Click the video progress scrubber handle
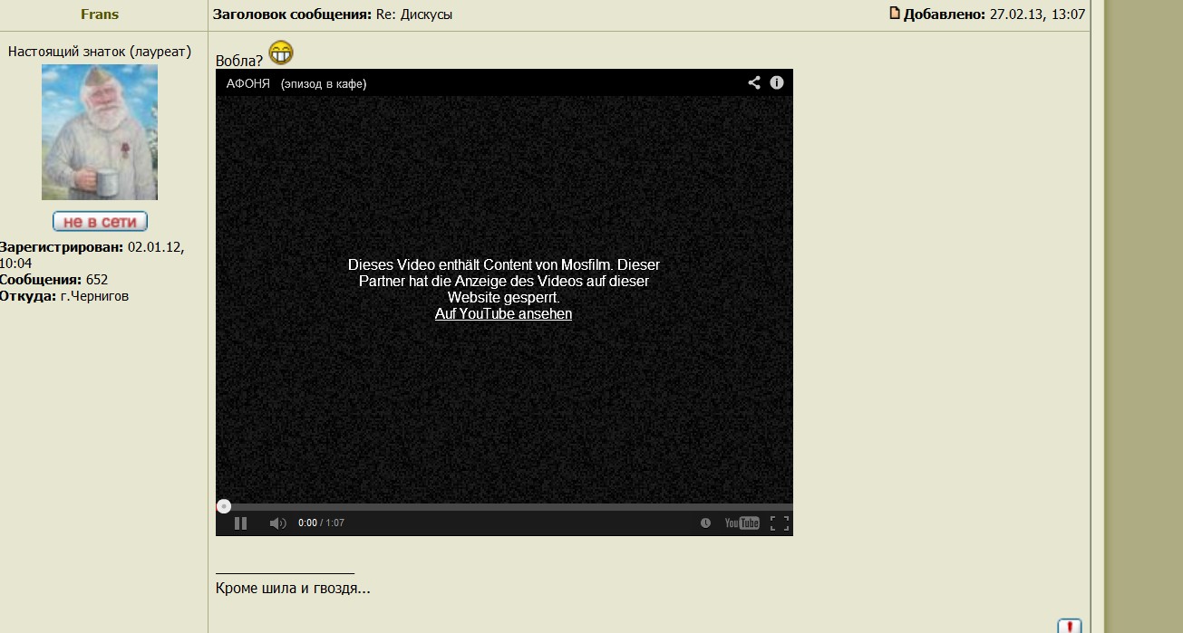Image resolution: width=1183 pixels, height=633 pixels. point(224,506)
